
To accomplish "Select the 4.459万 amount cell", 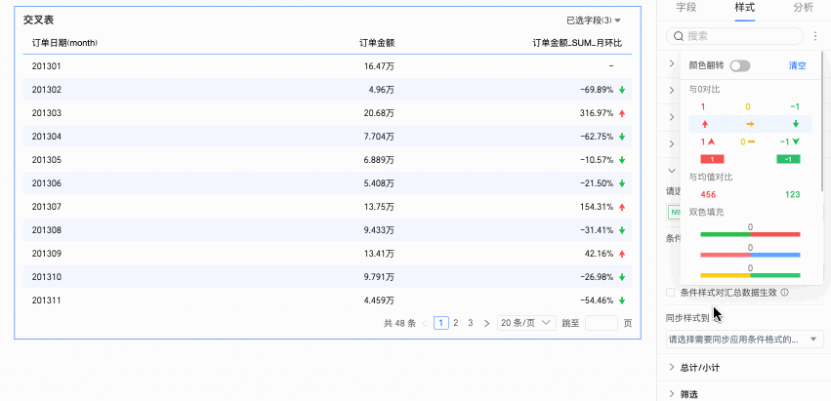I will click(377, 301).
